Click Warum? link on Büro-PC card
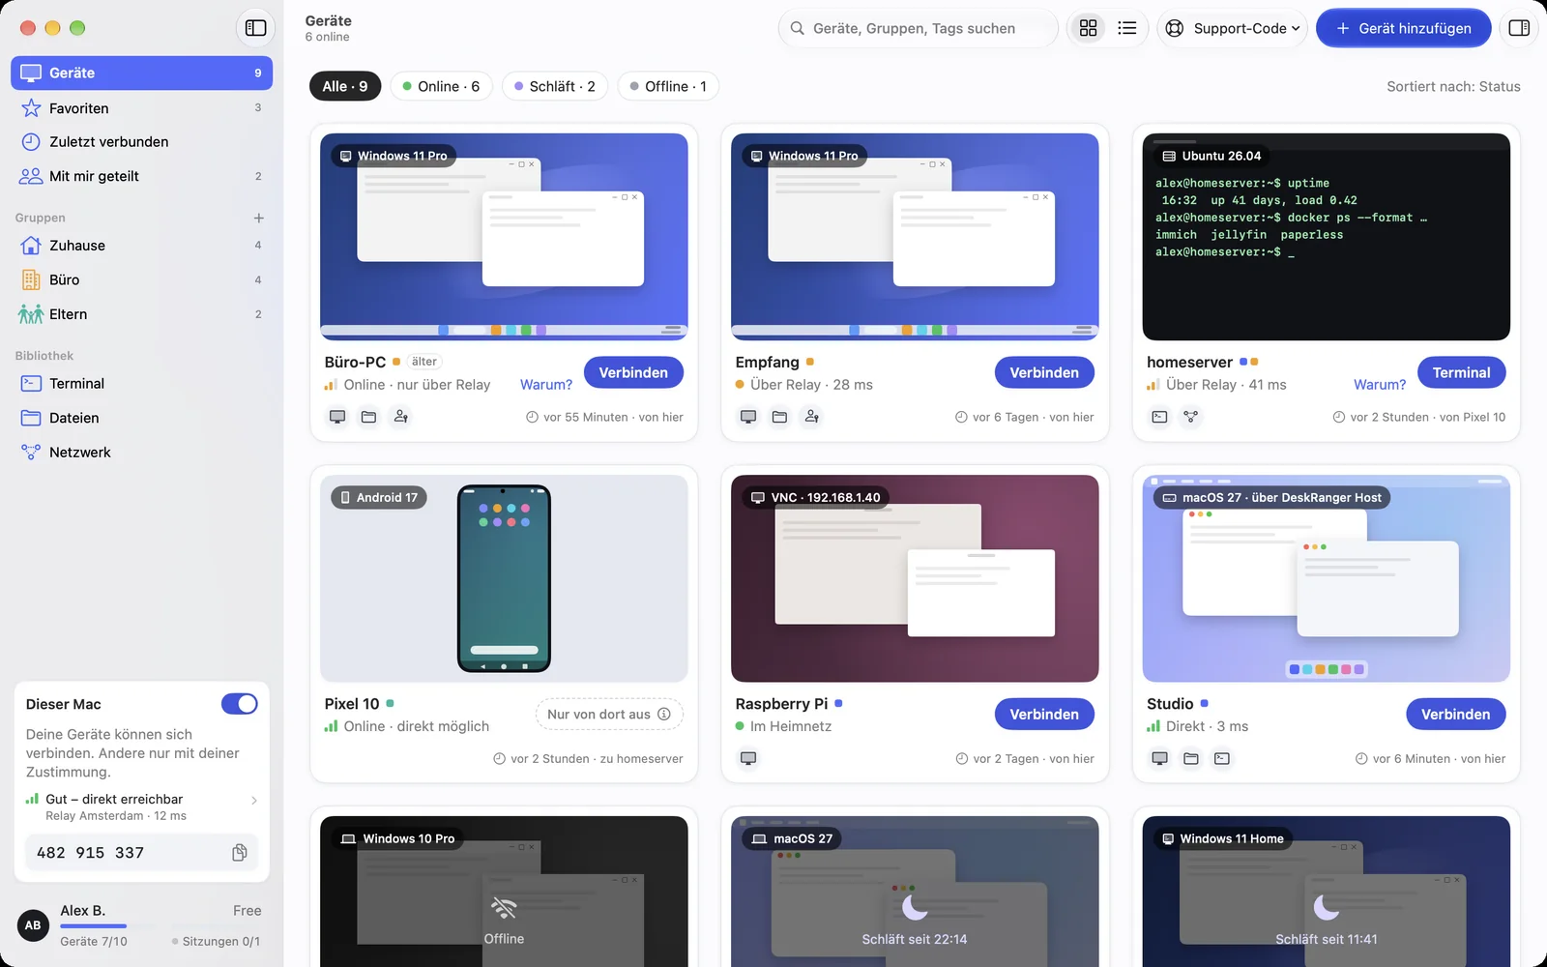 [x=546, y=385]
